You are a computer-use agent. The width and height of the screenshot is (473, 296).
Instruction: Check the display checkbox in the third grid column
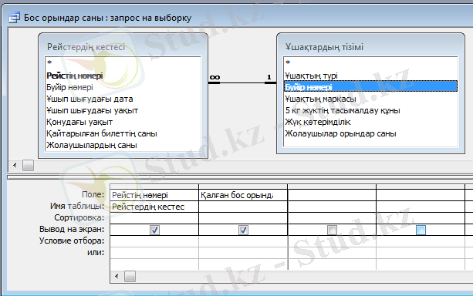tap(332, 230)
